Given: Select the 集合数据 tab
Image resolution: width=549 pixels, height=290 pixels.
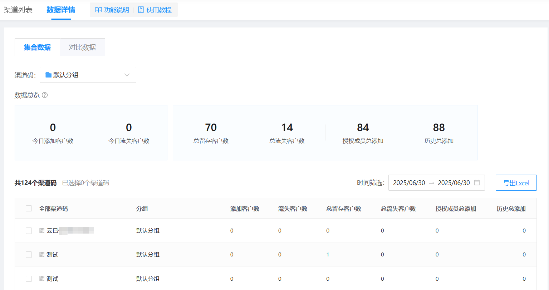Looking at the screenshot, I should 37,47.
